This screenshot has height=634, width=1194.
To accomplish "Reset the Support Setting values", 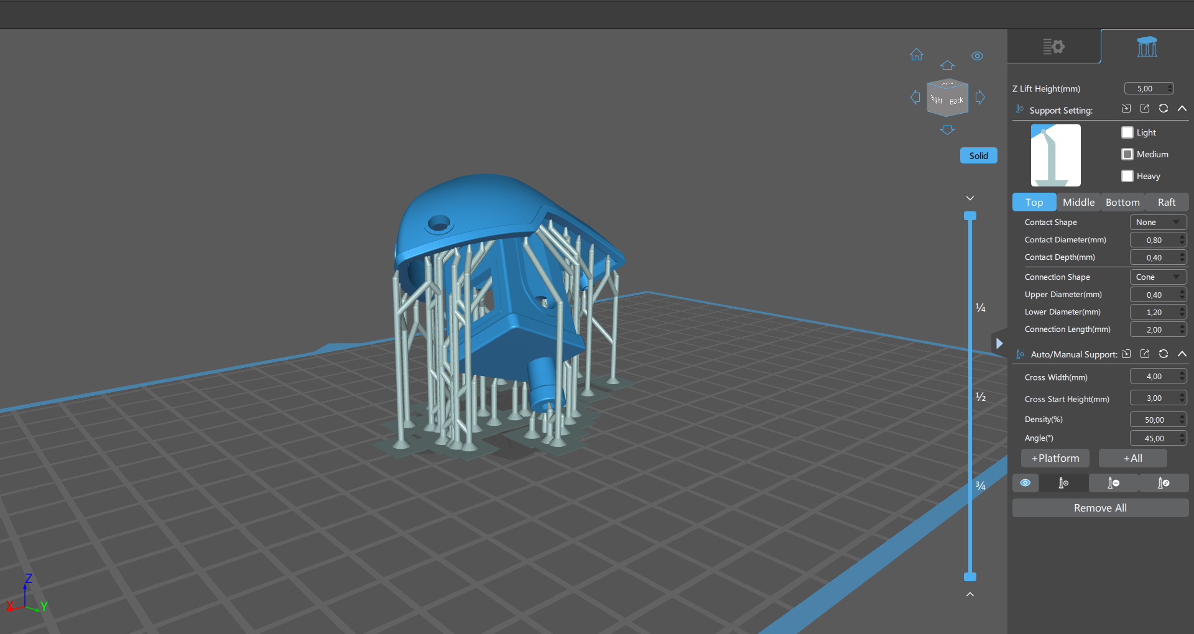I will (1164, 108).
